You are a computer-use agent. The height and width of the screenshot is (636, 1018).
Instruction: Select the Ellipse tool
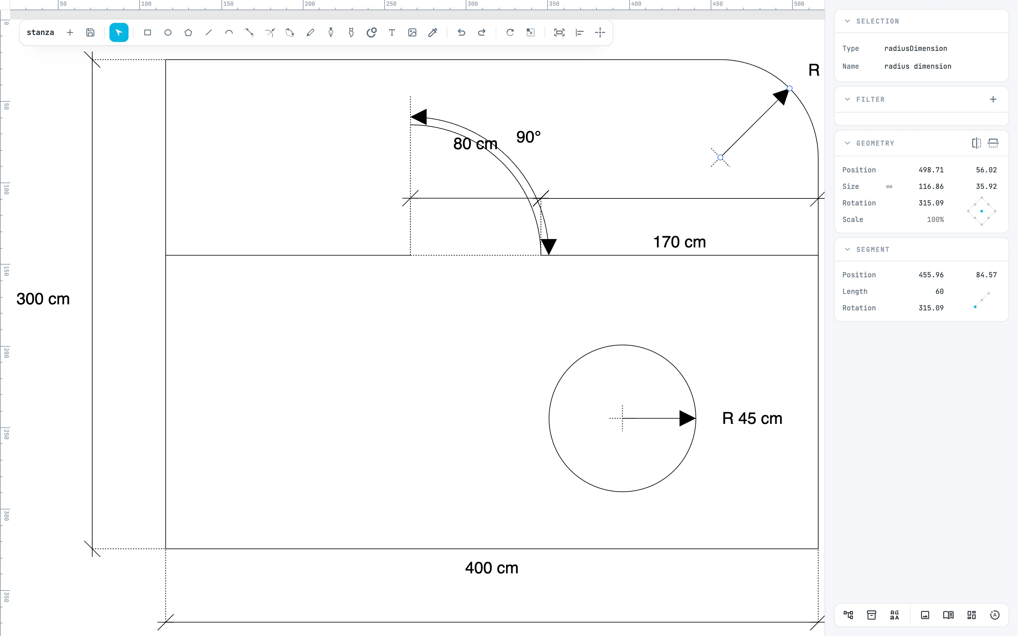click(168, 32)
